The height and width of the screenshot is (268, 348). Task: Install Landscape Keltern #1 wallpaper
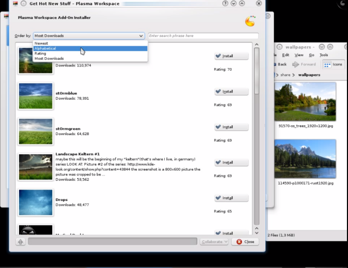(x=231, y=162)
